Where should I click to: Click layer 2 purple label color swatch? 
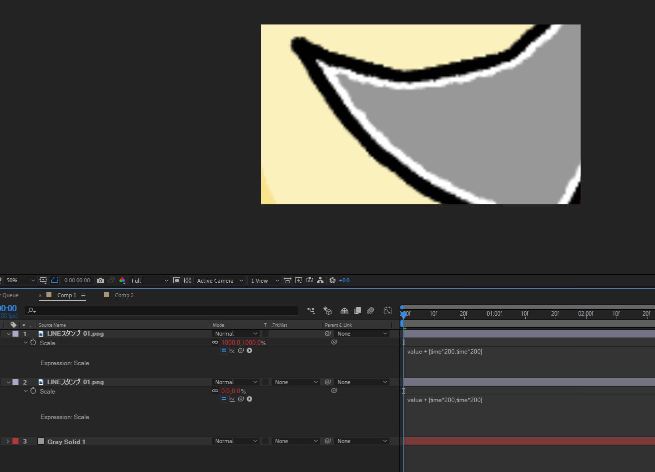click(15, 382)
